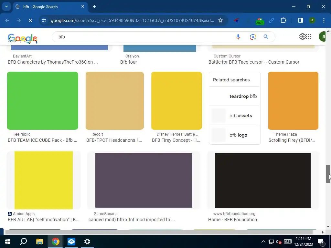
Task: Open the yellow Amino Apps thumbnail
Action: 44,180
